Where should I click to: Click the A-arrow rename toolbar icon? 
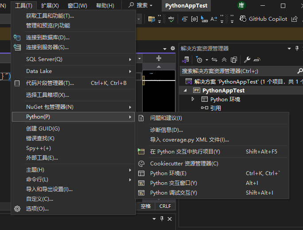pyautogui.click(x=214, y=19)
